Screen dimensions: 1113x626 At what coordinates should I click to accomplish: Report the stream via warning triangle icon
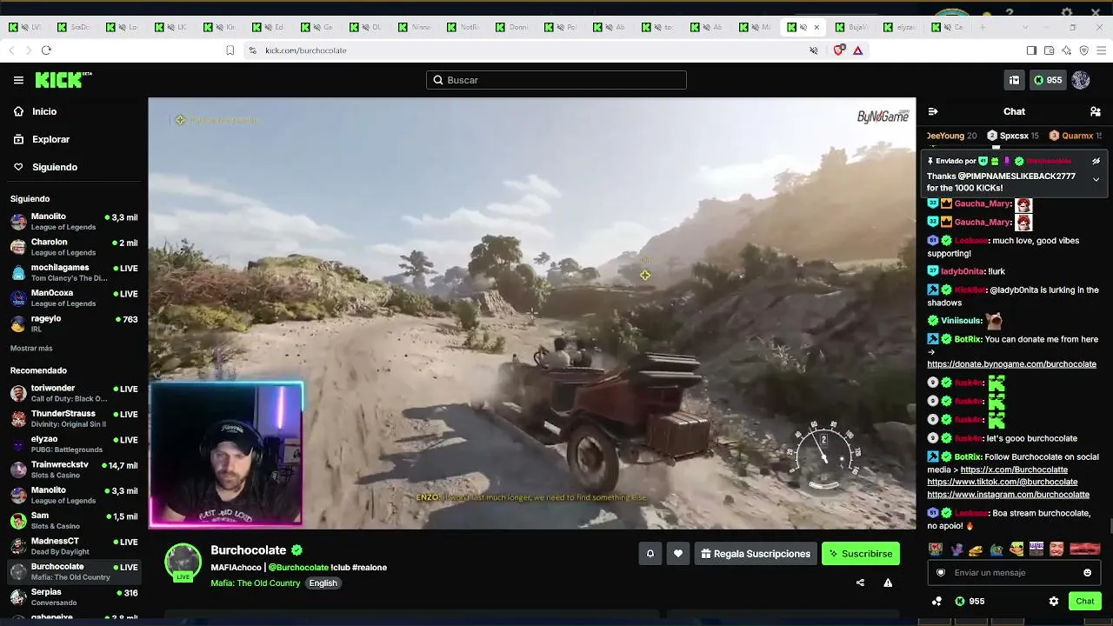(x=888, y=583)
